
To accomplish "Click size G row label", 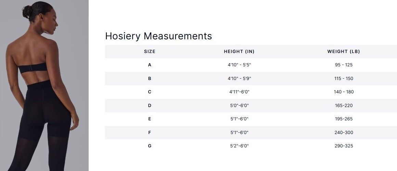I will tap(150, 146).
